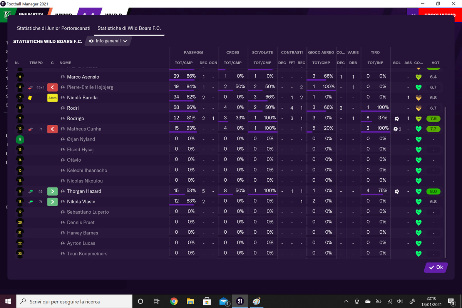This screenshot has height=308, width=462.
Task: Select Rodrigo's name in list
Action: tap(75, 119)
